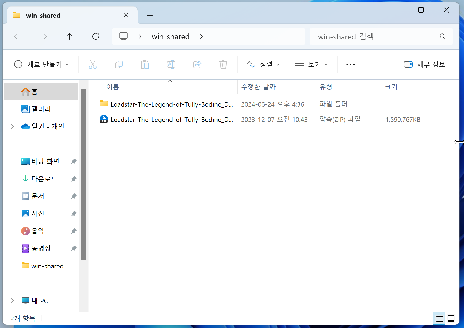
Task: Add a new tab with plus button
Action: coord(150,15)
